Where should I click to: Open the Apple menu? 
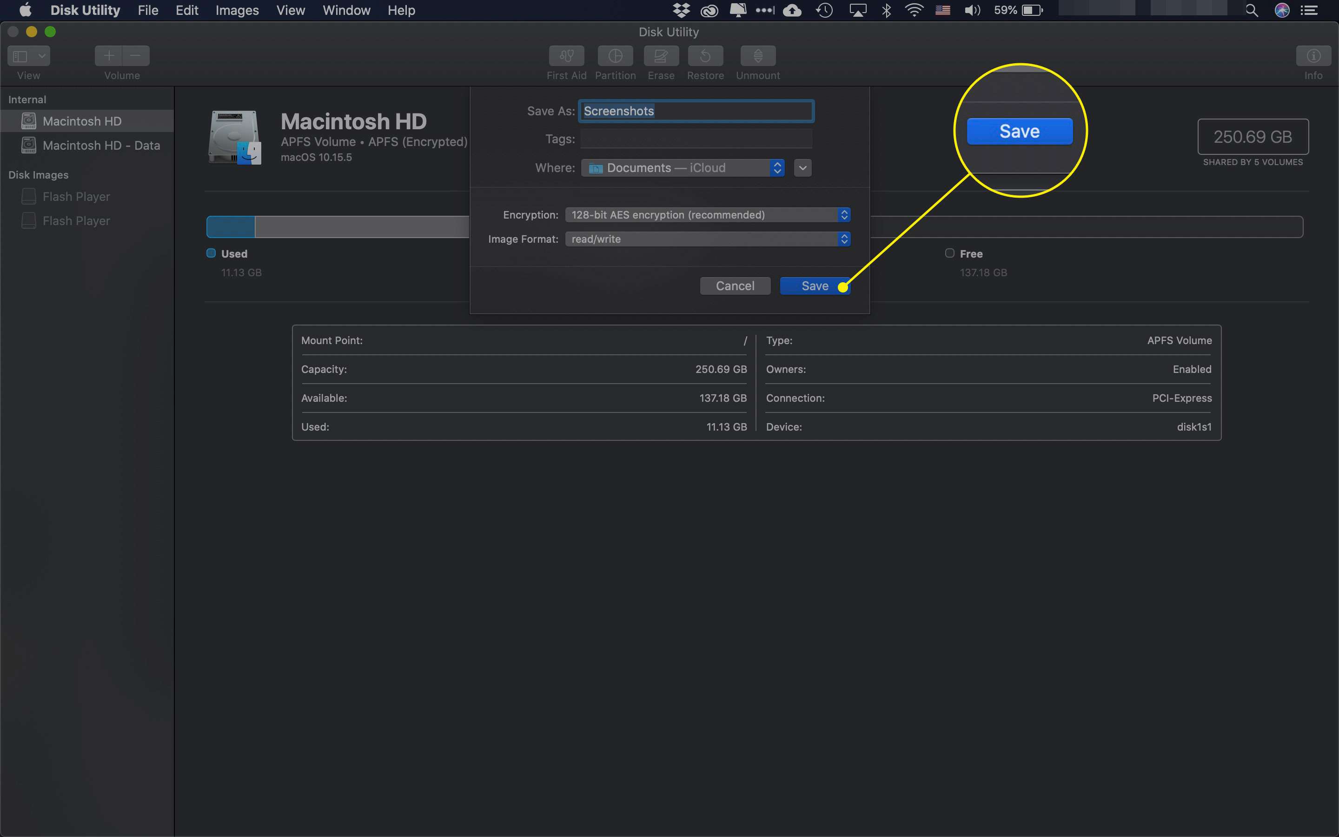26,10
